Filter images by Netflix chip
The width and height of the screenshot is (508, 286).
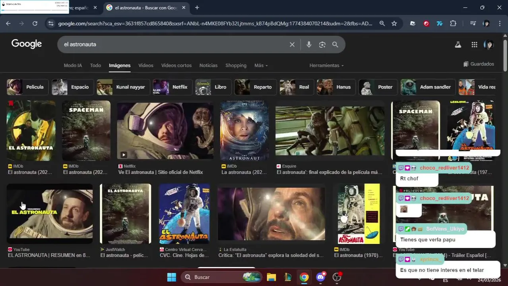[x=173, y=87]
